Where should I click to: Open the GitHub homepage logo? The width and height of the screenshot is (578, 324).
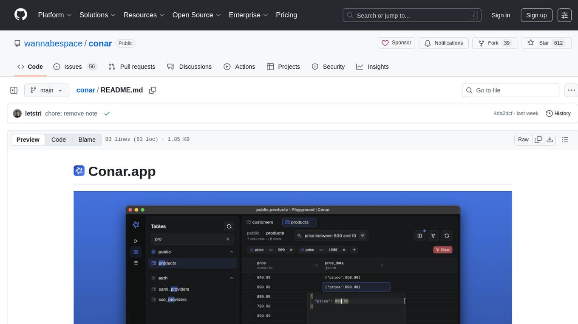(x=21, y=15)
